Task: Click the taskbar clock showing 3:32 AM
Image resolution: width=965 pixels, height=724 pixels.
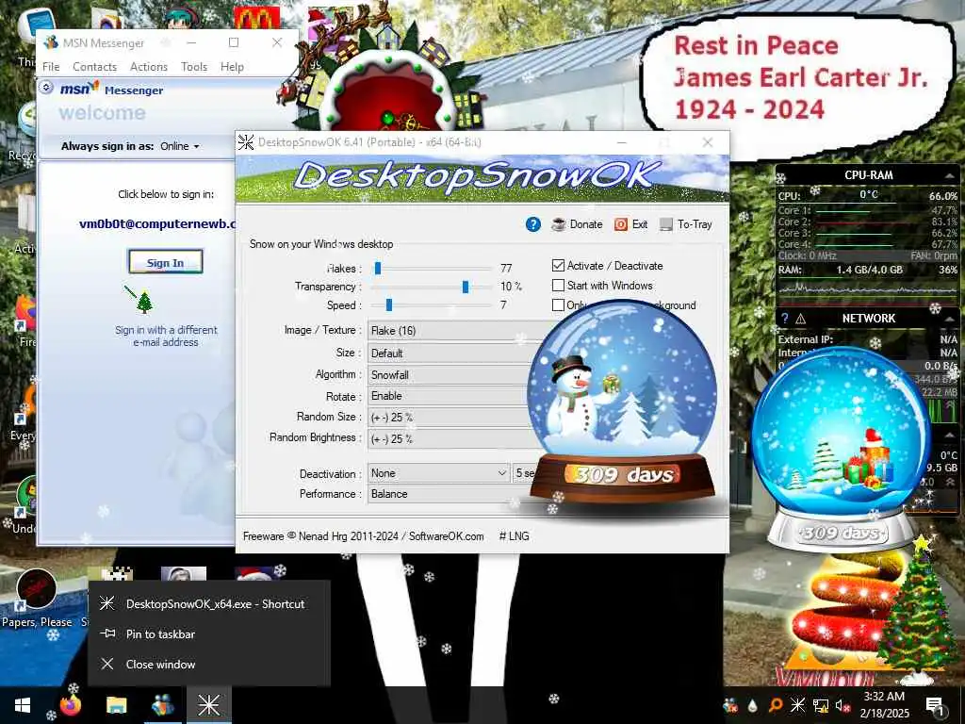Action: (884, 705)
